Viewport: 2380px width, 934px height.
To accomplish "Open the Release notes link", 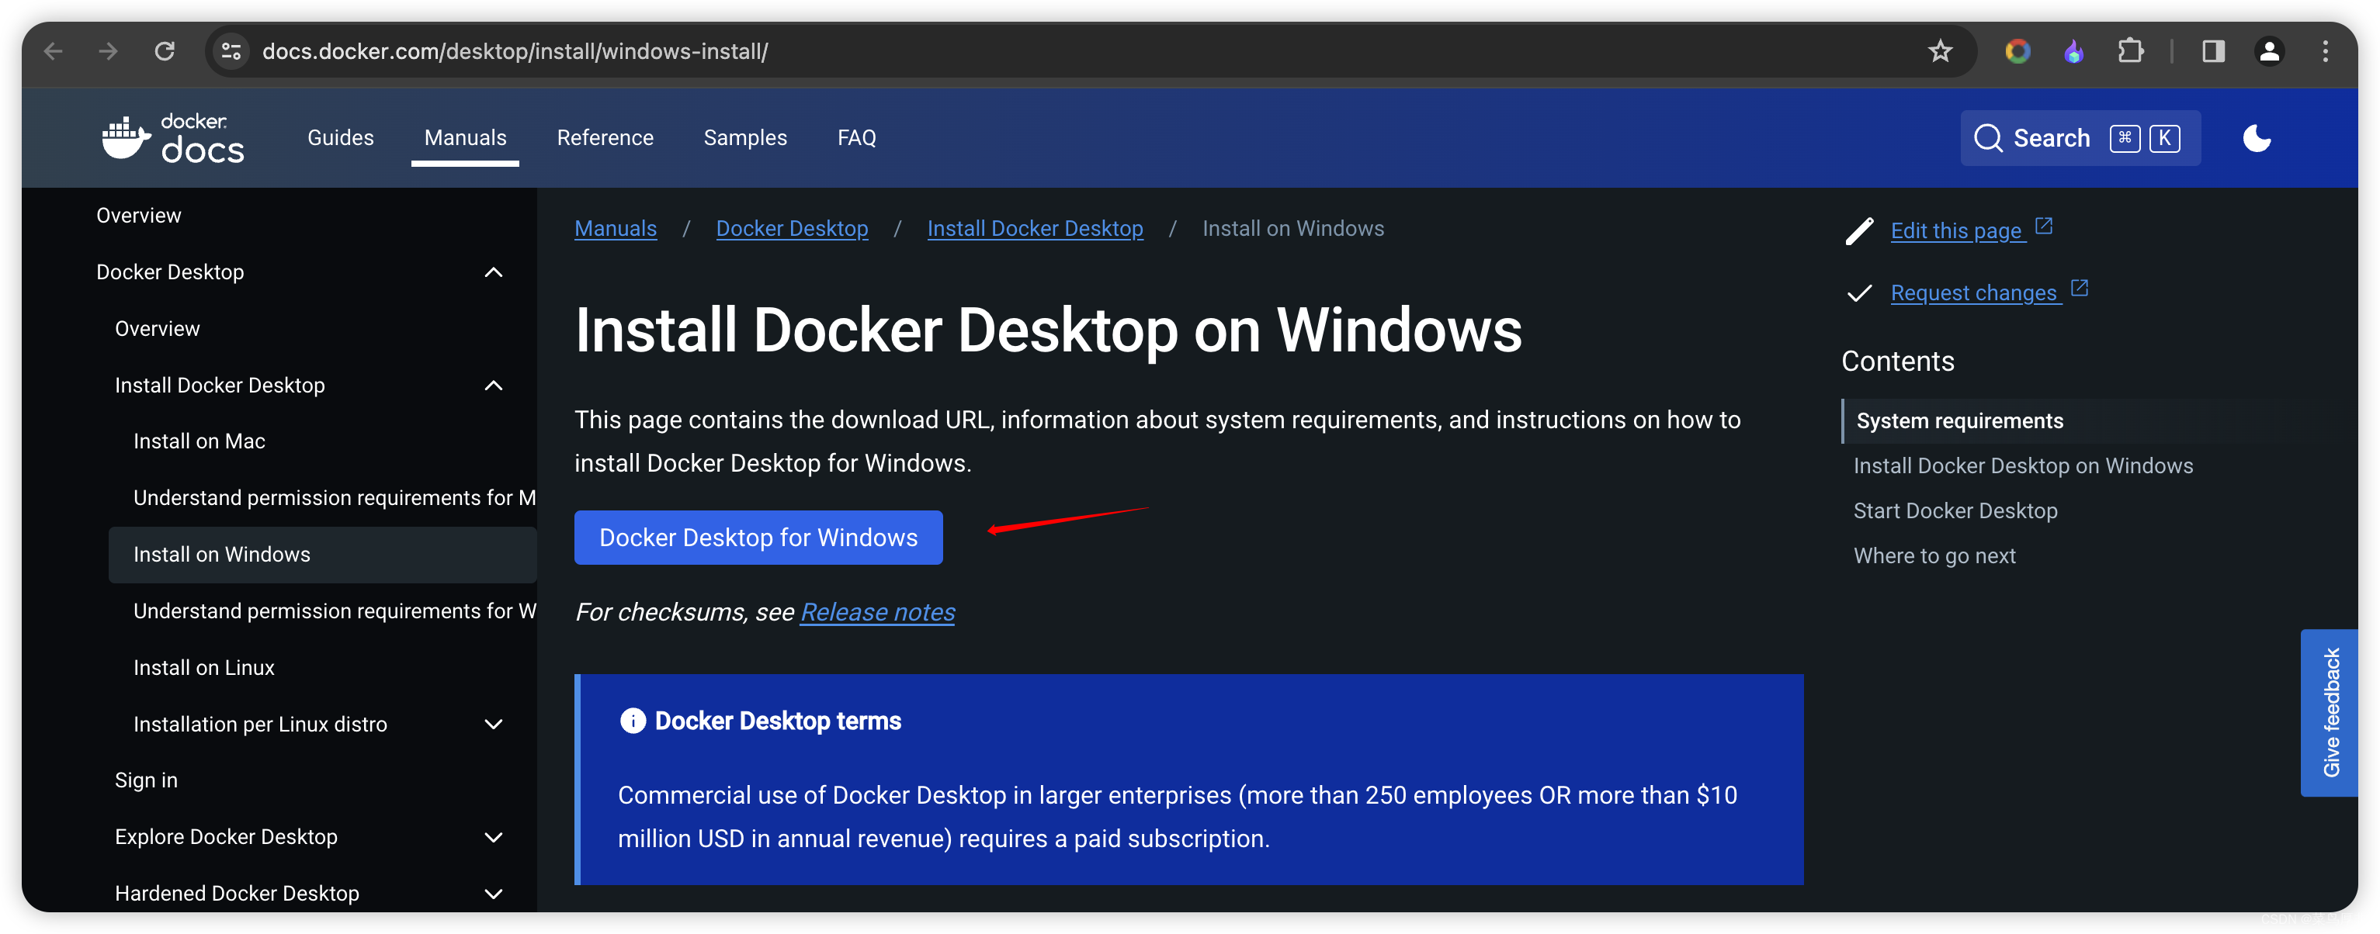I will pyautogui.click(x=878, y=612).
